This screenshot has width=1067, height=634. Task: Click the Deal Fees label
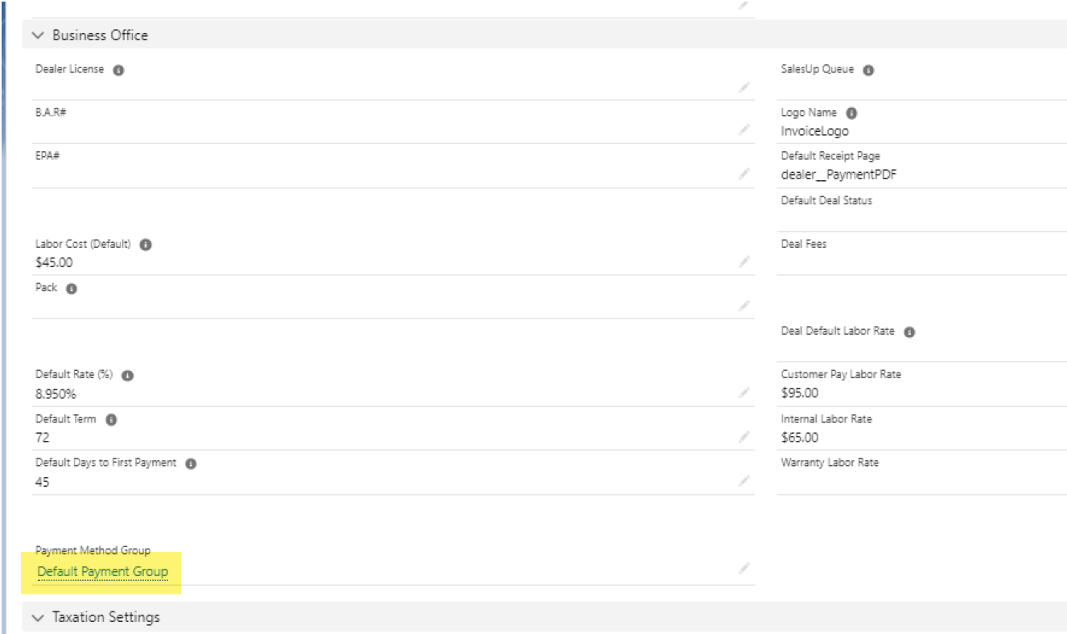click(x=804, y=244)
